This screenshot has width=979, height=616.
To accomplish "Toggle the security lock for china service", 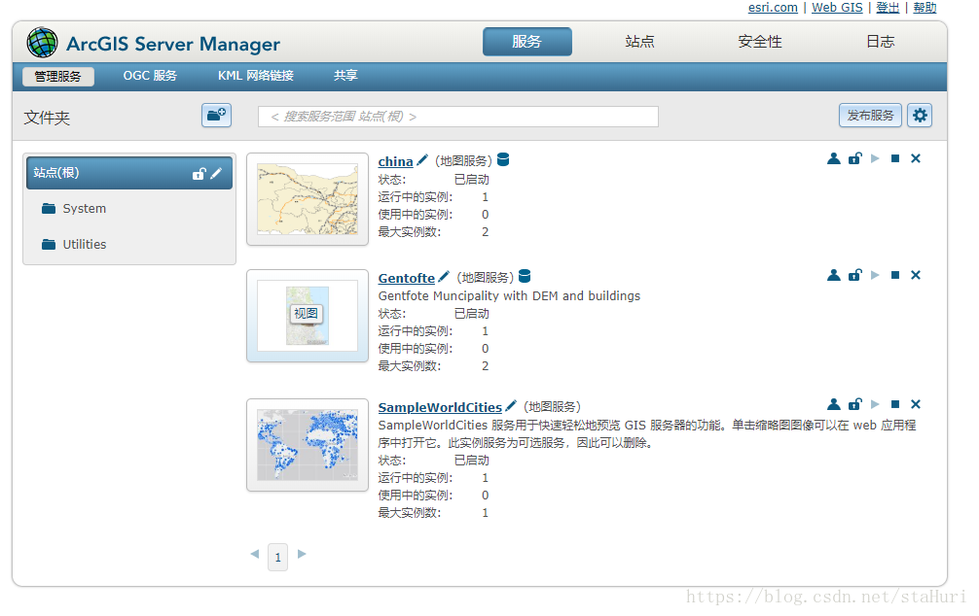I will [x=854, y=158].
